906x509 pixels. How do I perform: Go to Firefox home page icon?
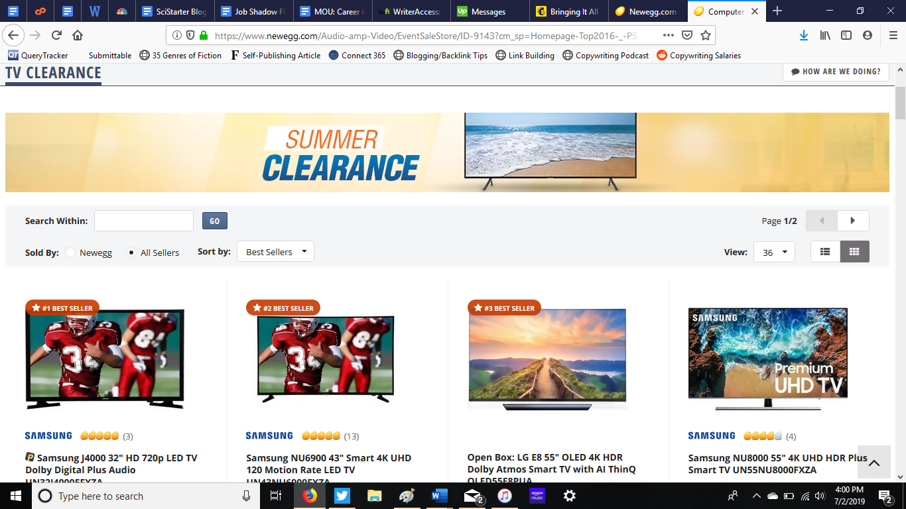click(78, 35)
